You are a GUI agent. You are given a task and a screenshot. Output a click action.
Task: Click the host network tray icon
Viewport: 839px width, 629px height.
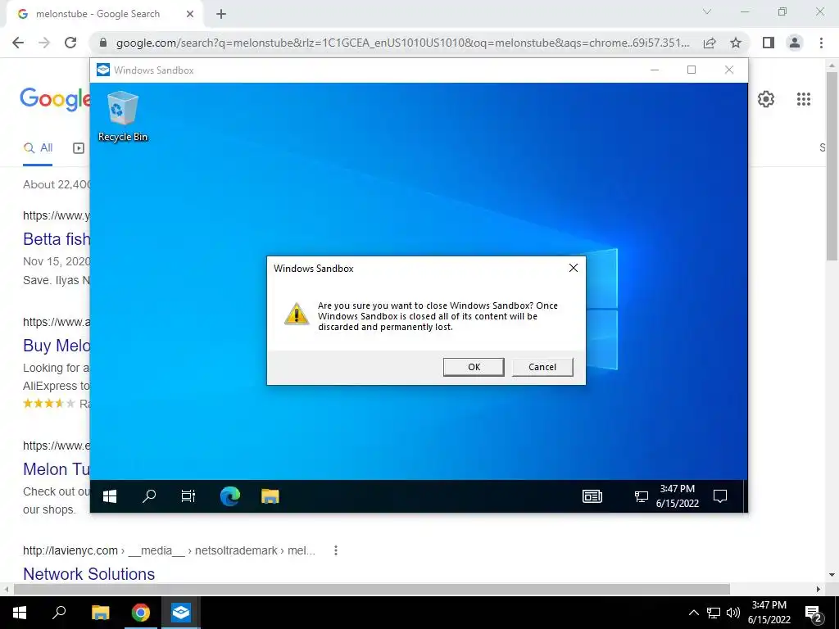pos(714,613)
